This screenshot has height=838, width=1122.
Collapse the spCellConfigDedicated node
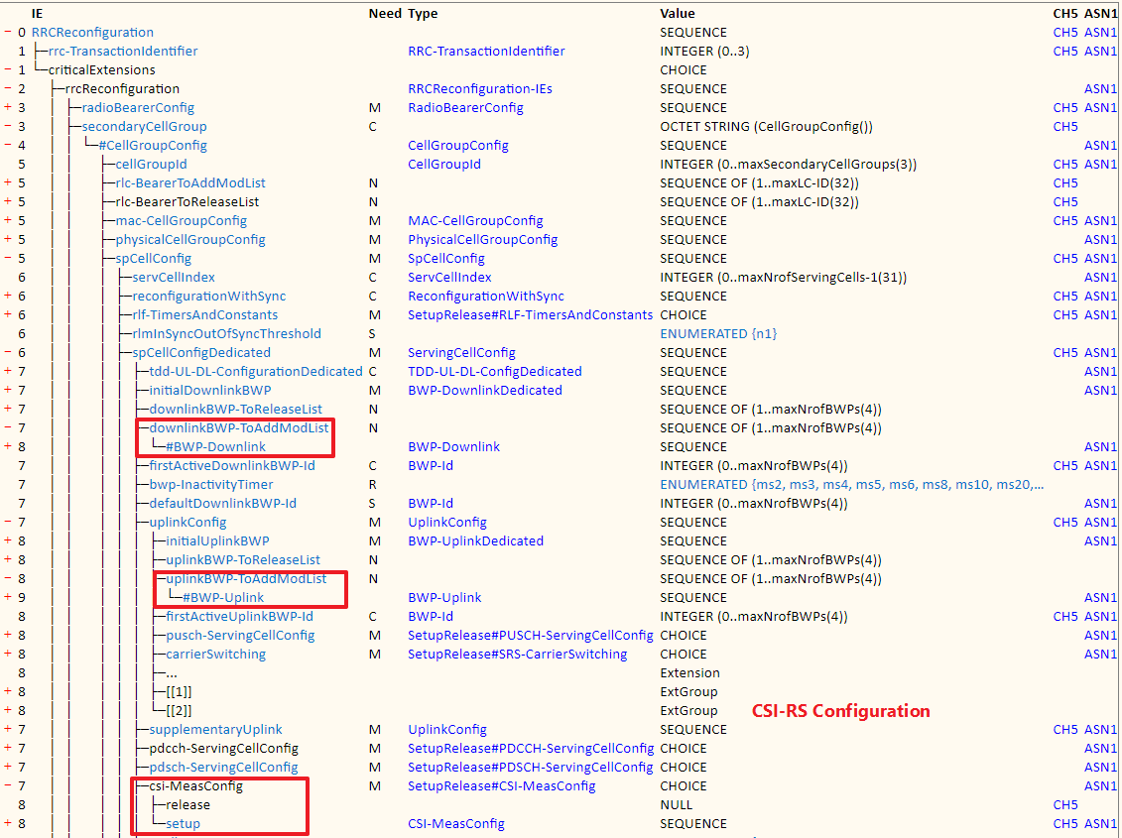point(8,353)
